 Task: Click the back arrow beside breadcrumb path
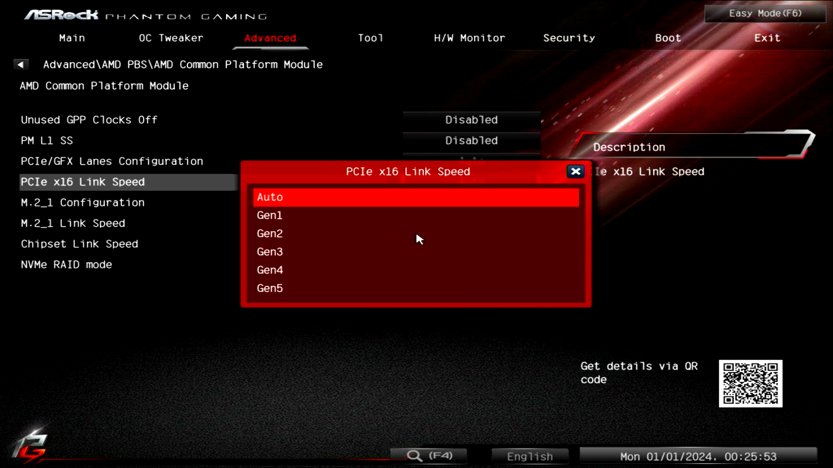click(x=20, y=65)
